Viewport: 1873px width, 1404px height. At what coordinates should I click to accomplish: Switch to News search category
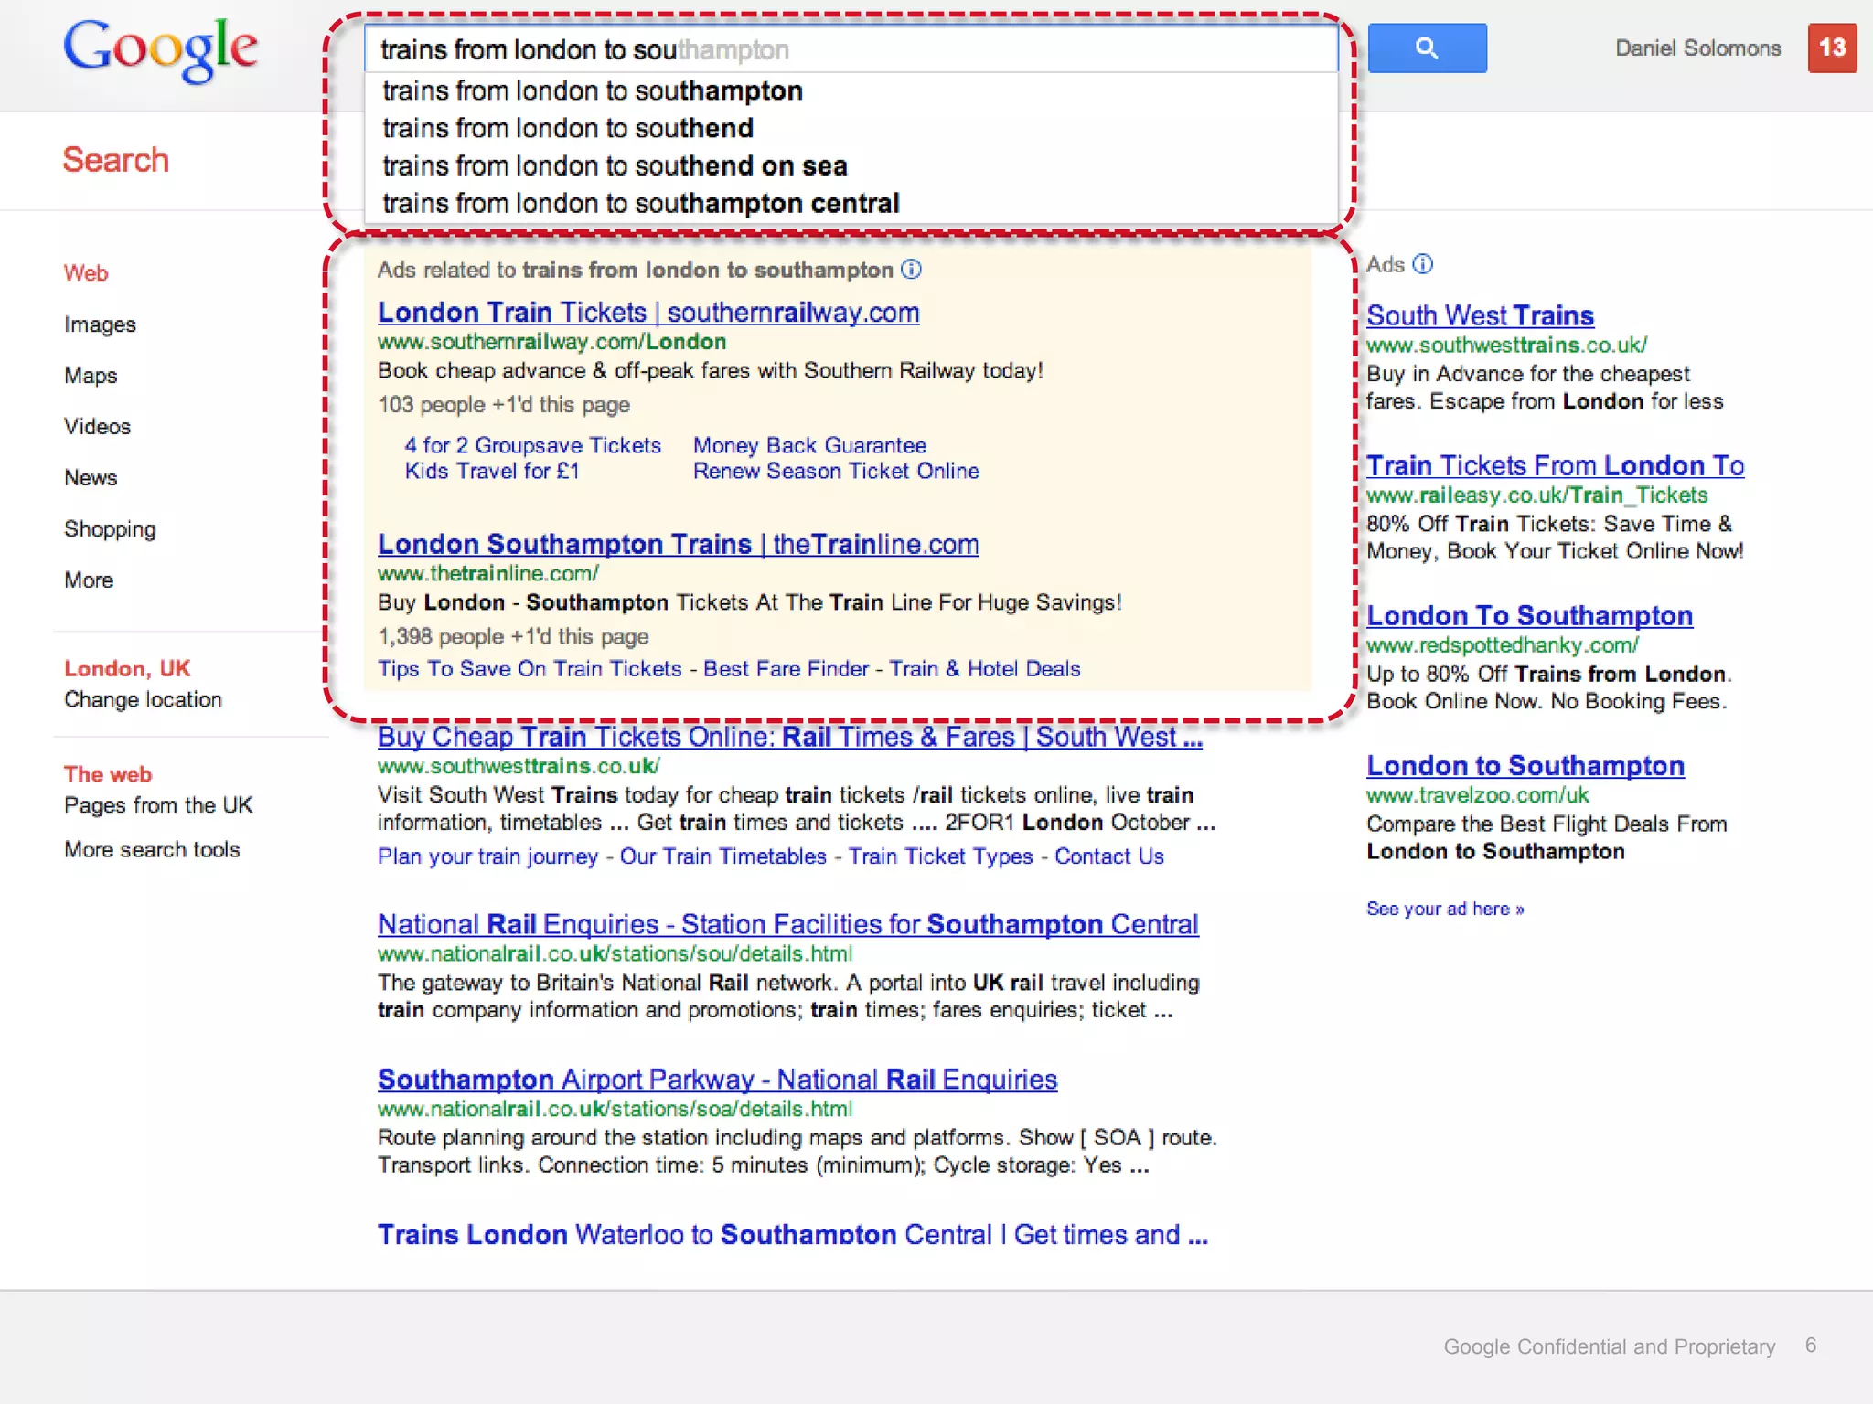pyautogui.click(x=91, y=478)
